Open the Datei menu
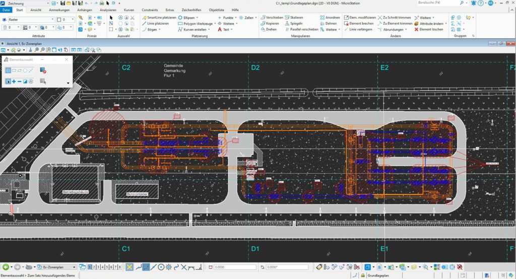 pyautogui.click(x=6, y=10)
